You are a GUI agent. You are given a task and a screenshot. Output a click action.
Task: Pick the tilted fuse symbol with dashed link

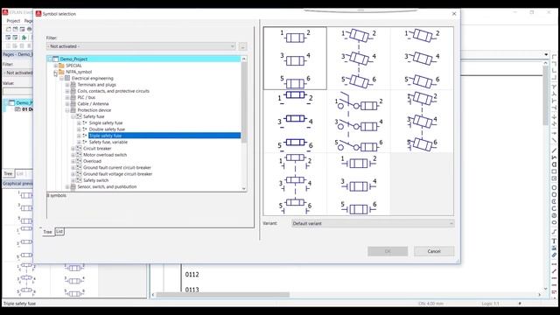tap(358, 59)
